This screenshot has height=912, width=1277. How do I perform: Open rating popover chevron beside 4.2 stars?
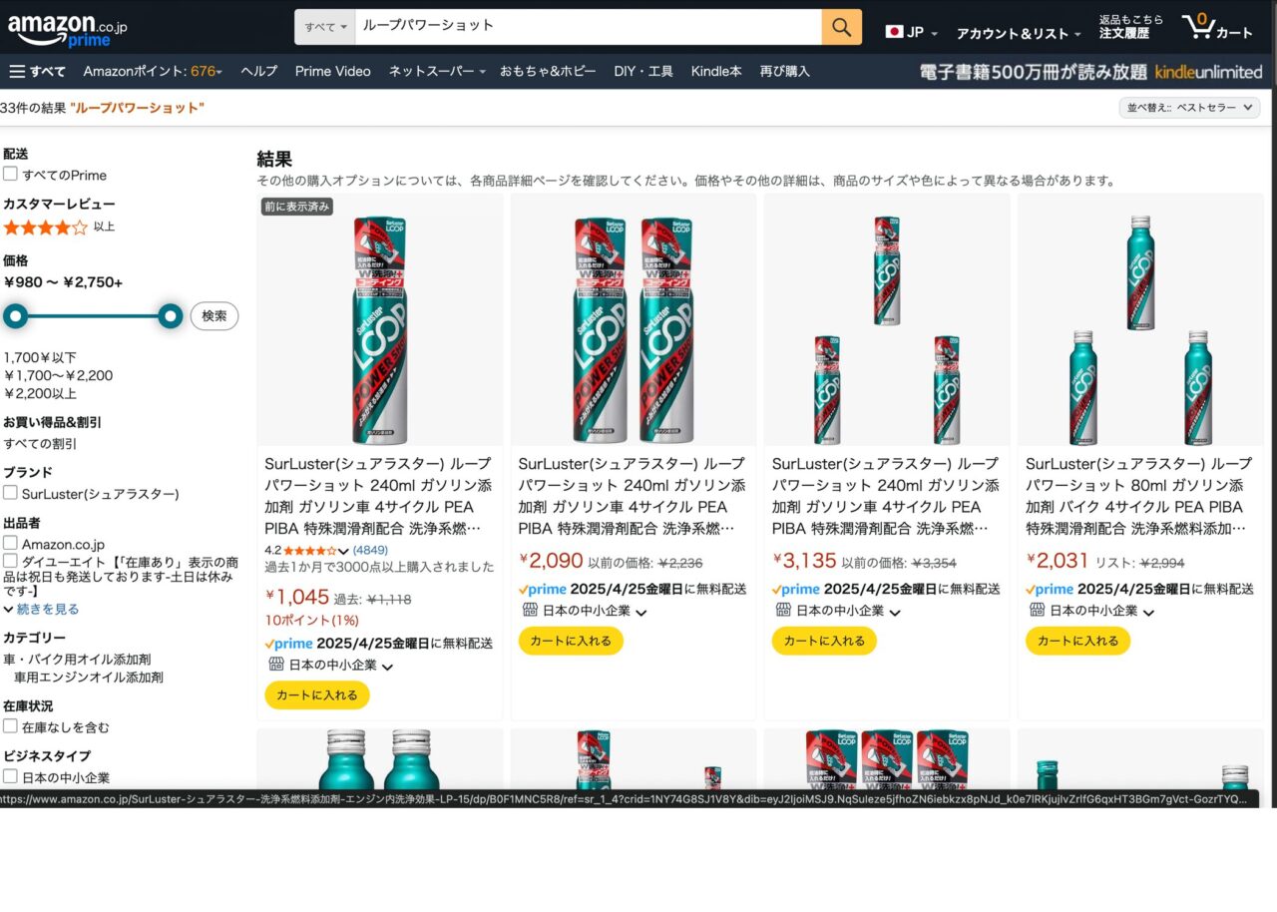[x=343, y=551]
